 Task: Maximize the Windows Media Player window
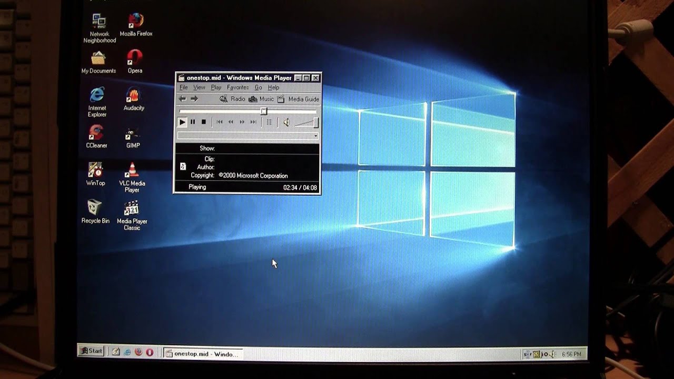tap(306, 78)
